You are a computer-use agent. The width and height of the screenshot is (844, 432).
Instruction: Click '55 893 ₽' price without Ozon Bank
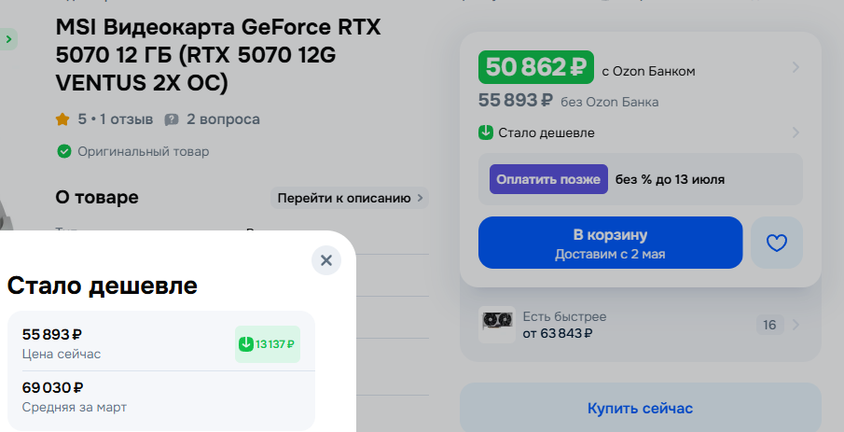(516, 100)
